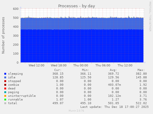Click the 'Min:' column header
This screenshot has width=153, height=114.
[86, 70]
